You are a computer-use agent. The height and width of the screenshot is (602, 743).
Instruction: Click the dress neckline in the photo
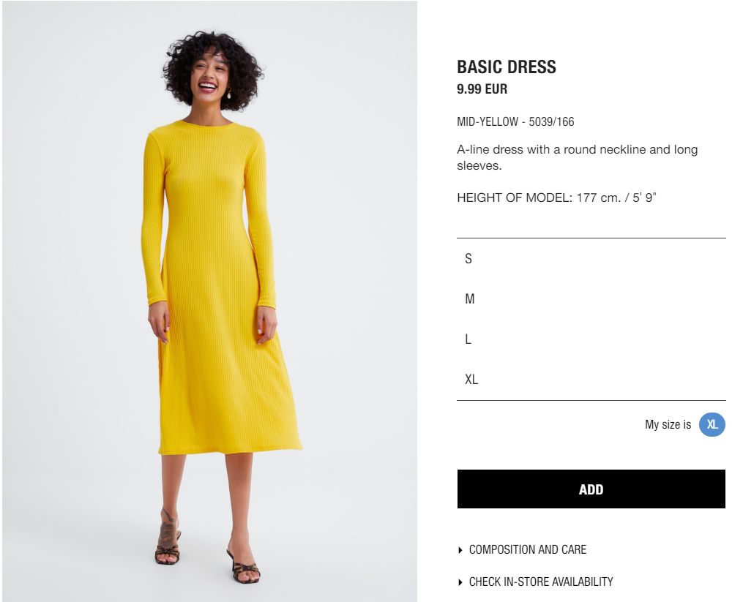click(x=207, y=125)
